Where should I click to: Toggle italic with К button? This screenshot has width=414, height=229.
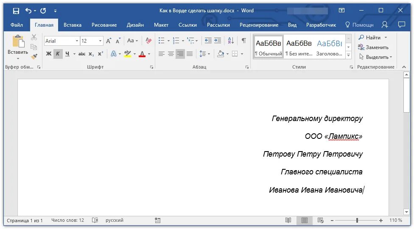click(x=58, y=54)
